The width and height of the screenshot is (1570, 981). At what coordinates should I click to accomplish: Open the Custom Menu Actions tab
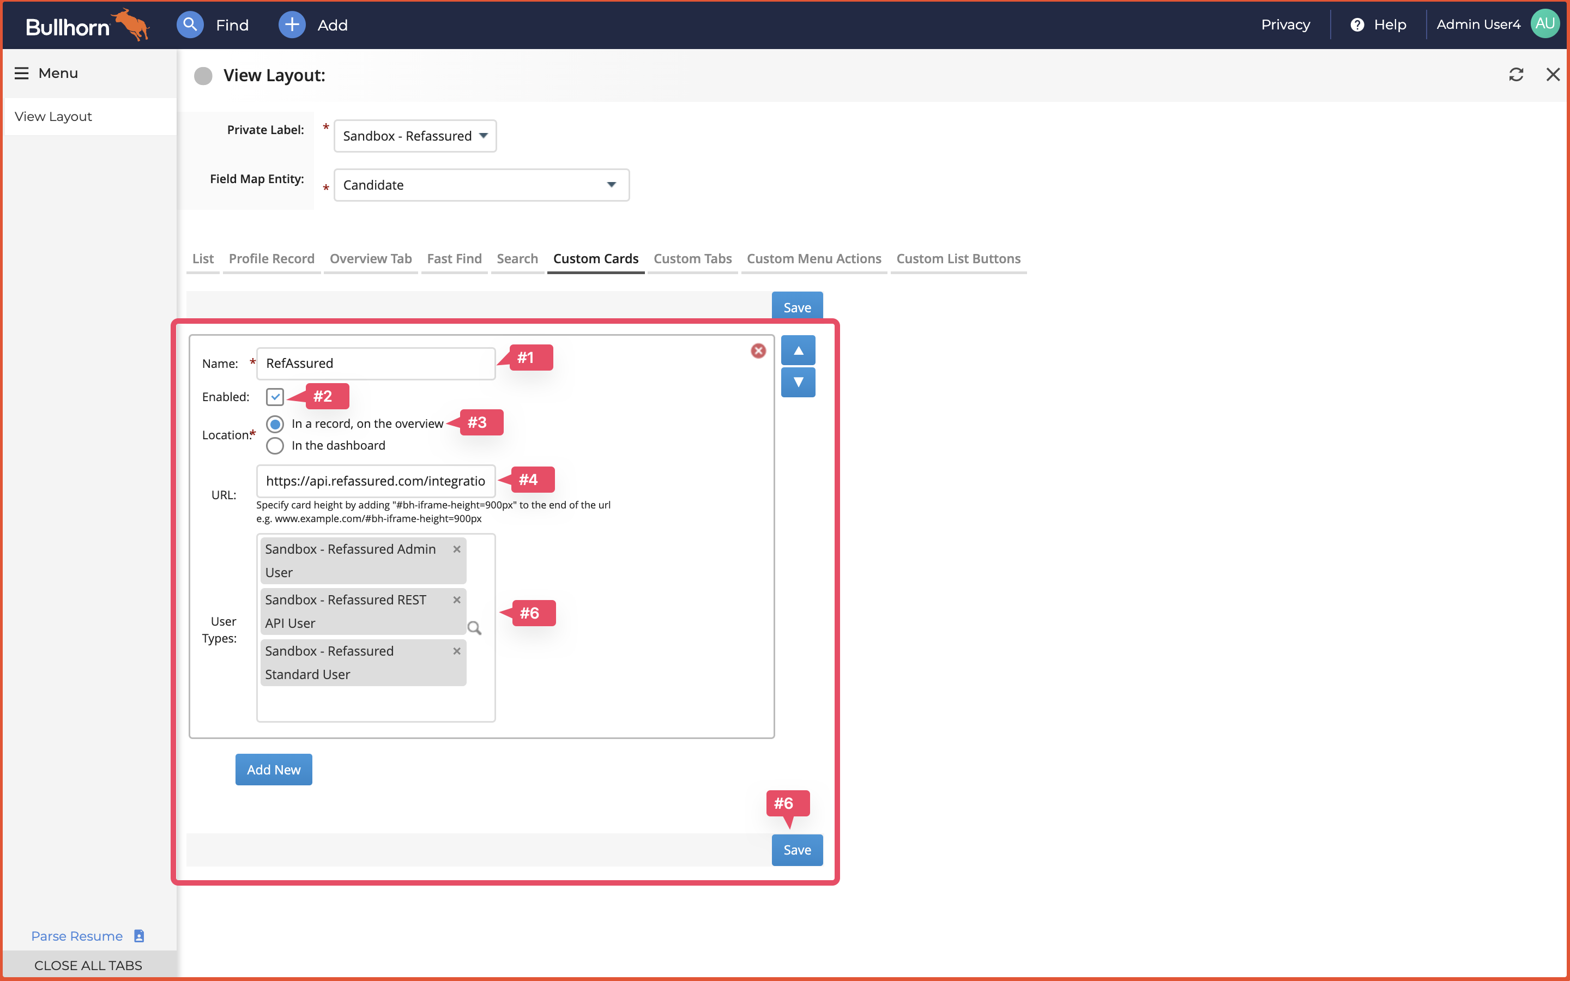(x=813, y=258)
